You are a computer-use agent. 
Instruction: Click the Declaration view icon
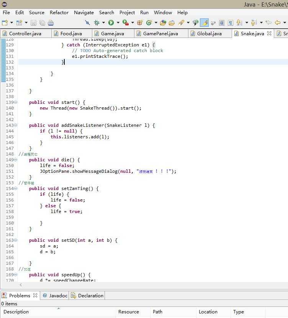[74, 295]
